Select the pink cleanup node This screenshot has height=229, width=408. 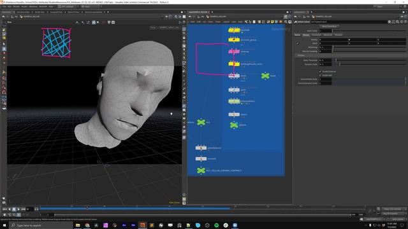click(x=234, y=52)
